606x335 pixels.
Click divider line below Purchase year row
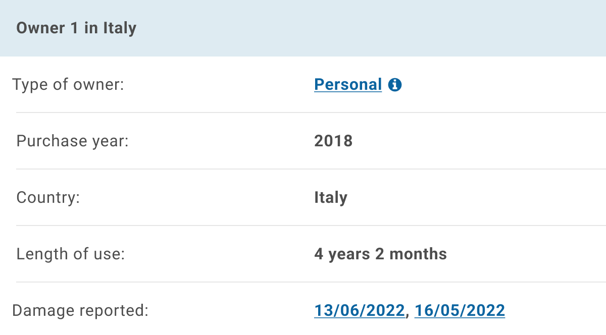[x=311, y=169]
